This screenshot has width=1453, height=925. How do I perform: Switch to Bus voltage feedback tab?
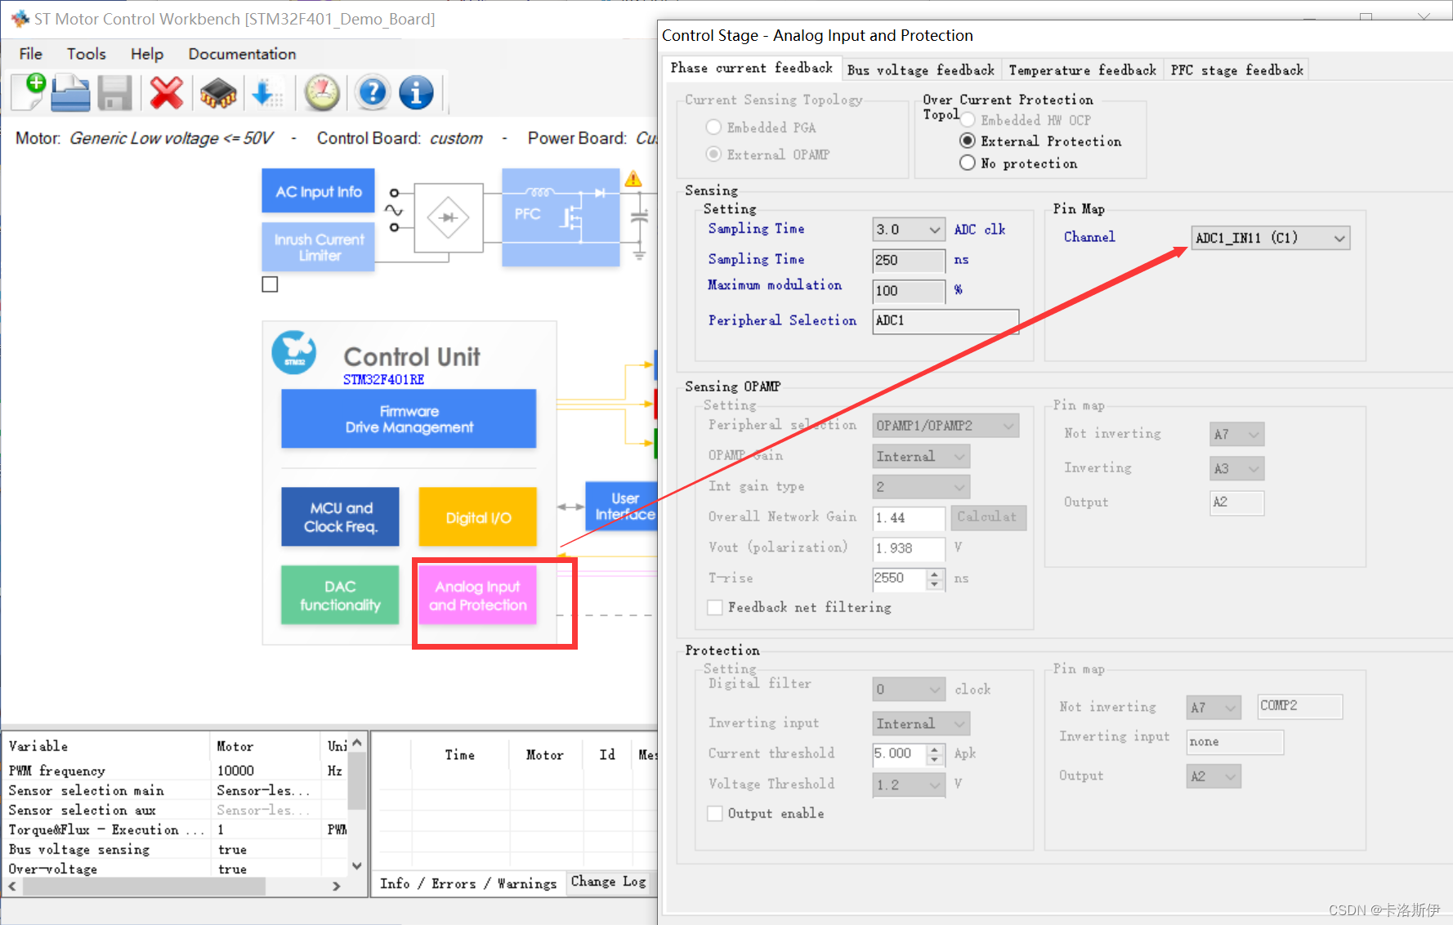pos(920,70)
